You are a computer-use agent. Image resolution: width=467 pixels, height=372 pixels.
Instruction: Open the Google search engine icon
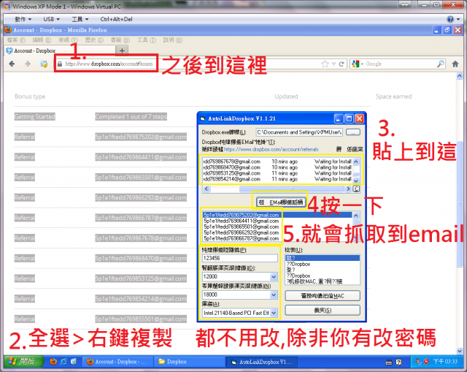pos(355,64)
